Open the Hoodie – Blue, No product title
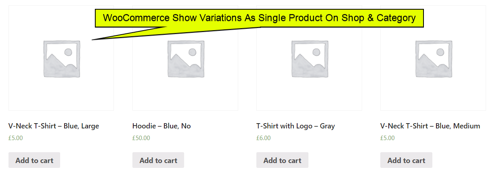Image resolution: width=501 pixels, height=188 pixels. tap(161, 126)
